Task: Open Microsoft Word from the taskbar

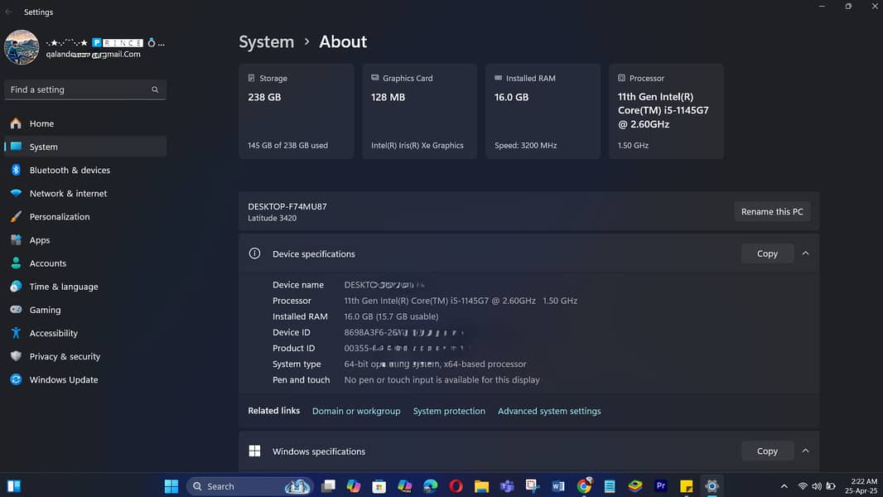Action: coord(558,486)
